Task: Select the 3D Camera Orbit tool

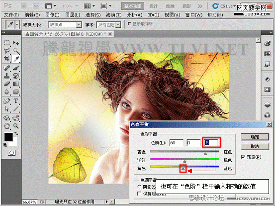Action: click(x=16, y=118)
